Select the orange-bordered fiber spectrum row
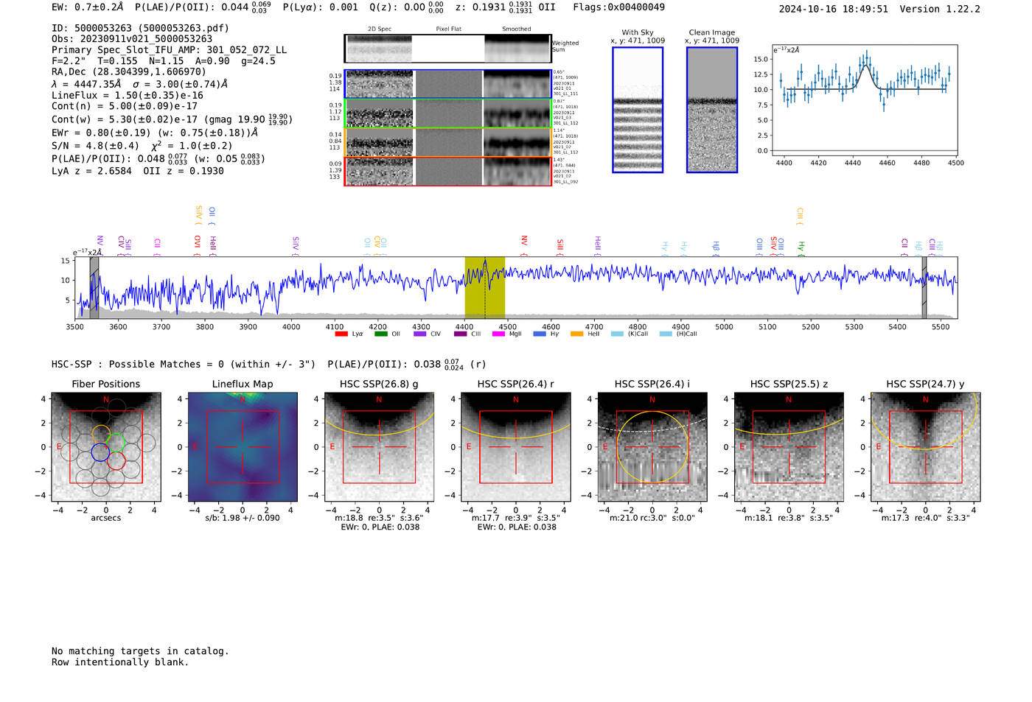 pos(448,142)
